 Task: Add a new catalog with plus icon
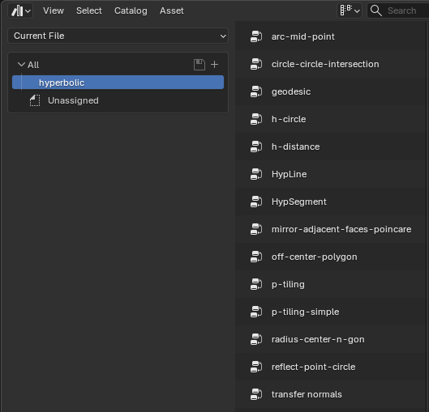point(214,65)
